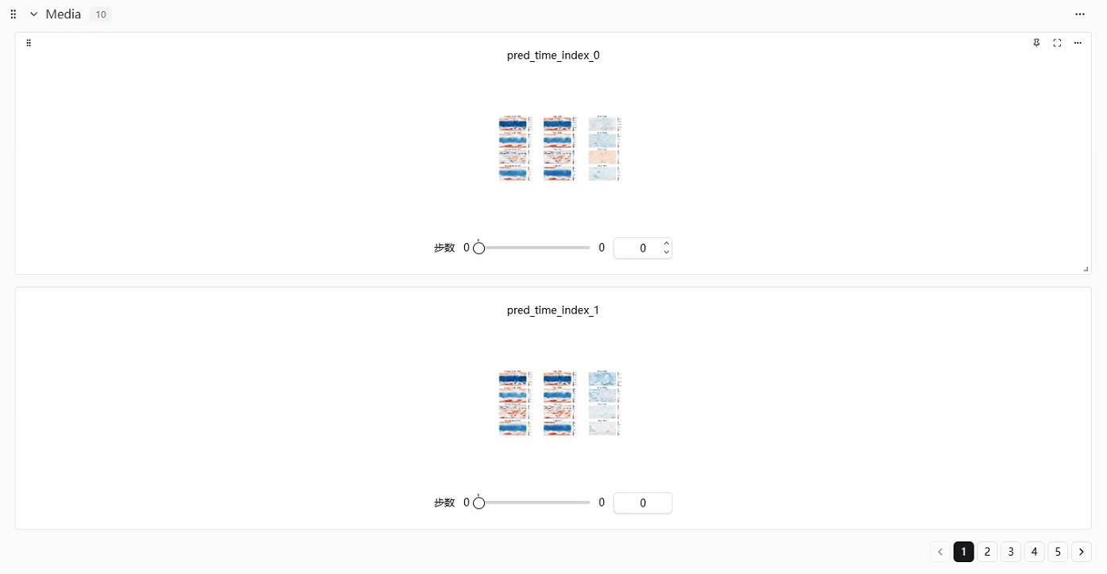Expand pred_time_index_0 panel to fullscreen
Viewport: 1107px width, 574px height.
point(1057,43)
